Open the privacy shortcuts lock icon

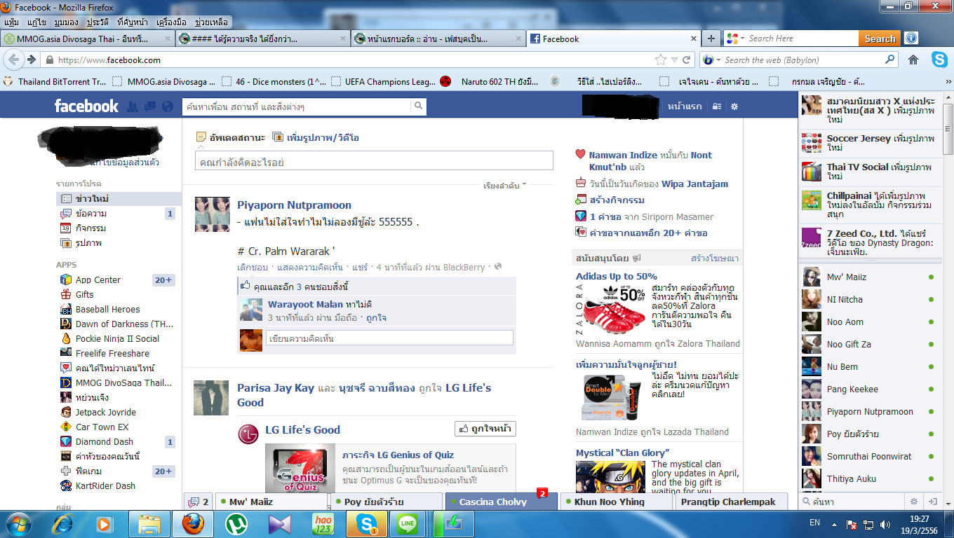click(x=716, y=106)
